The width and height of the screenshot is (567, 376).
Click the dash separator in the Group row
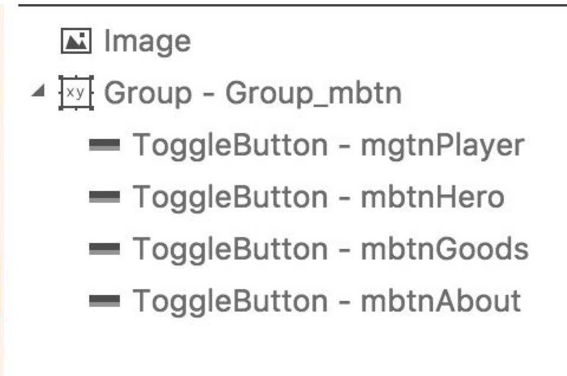[208, 94]
